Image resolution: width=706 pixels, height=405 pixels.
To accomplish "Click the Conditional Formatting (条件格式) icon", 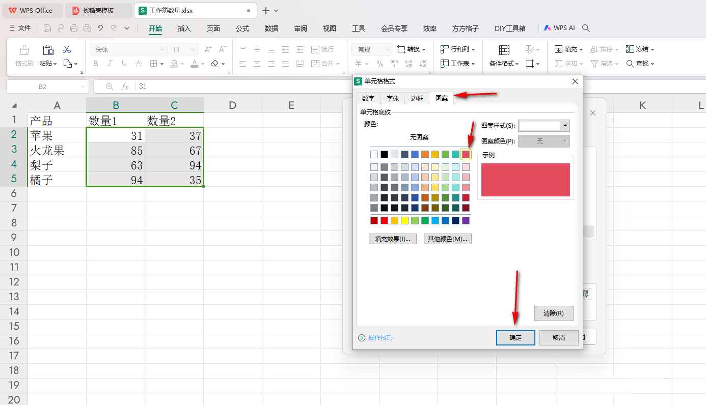I will (x=504, y=50).
